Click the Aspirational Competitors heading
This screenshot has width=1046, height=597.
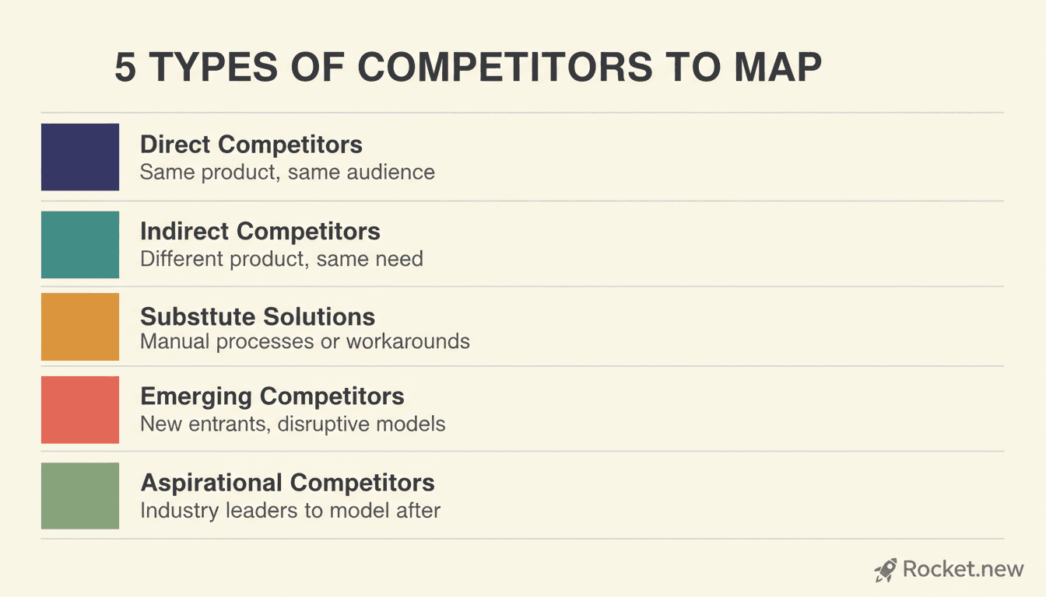287,483
